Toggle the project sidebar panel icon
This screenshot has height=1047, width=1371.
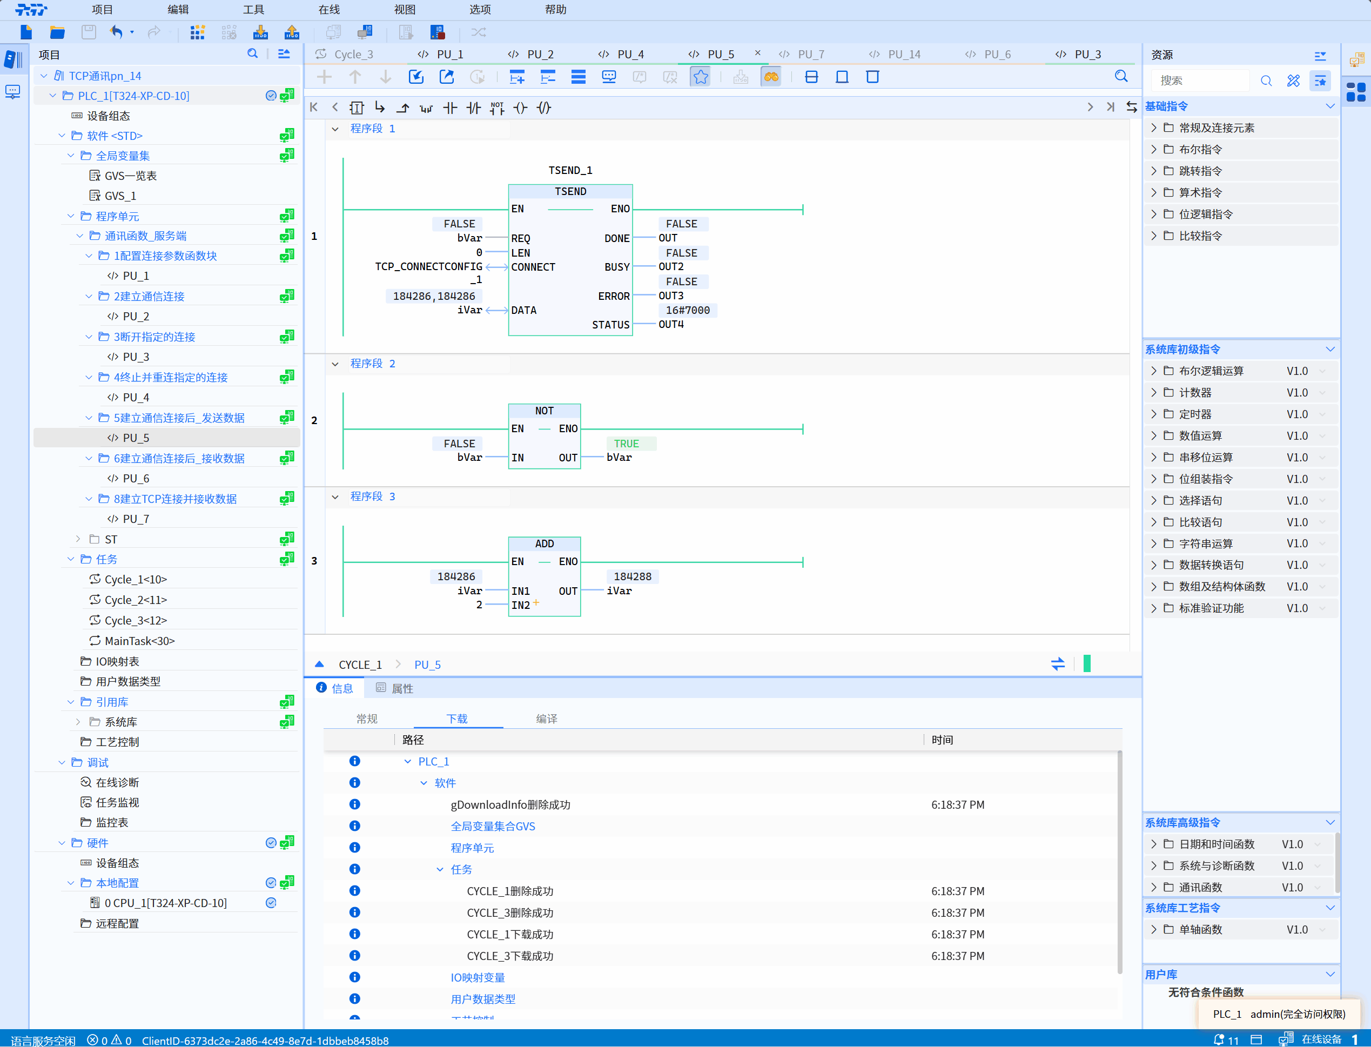pyautogui.click(x=14, y=59)
